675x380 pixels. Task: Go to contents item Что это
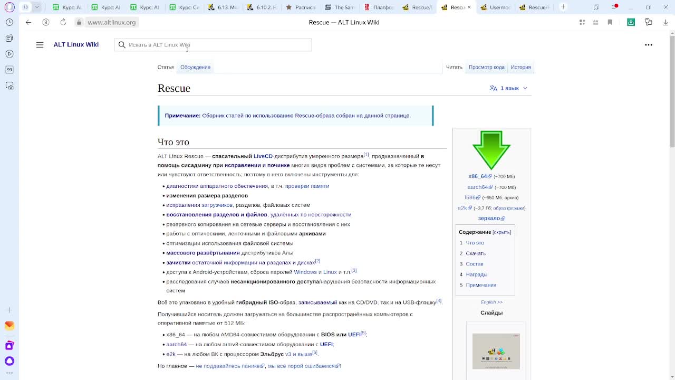click(475, 243)
